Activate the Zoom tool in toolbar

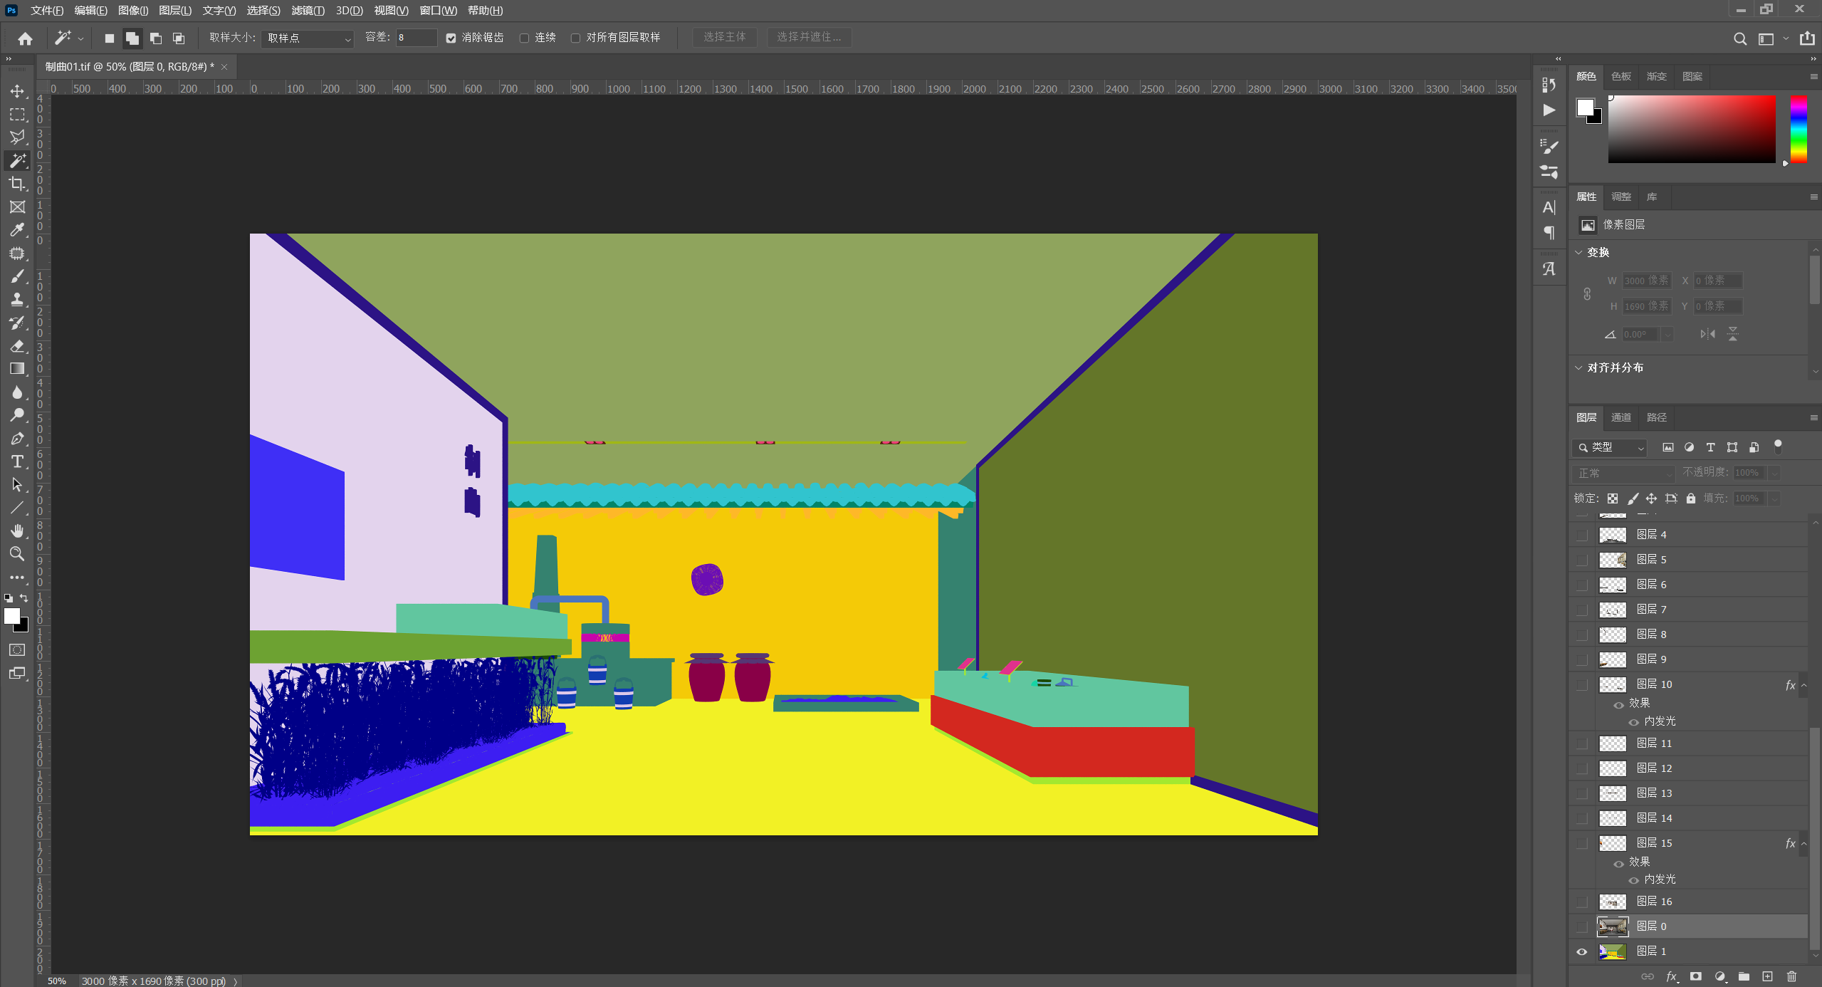pos(17,553)
